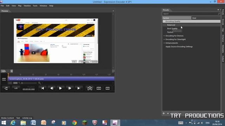Viewport: 225px width, 126px height.
Task: Open the Edit menu
Action: (x=8, y=6)
